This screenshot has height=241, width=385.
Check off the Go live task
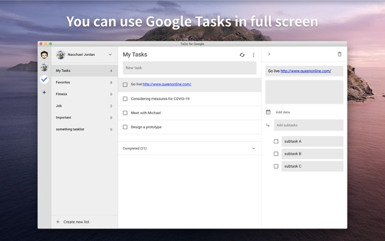(x=125, y=85)
